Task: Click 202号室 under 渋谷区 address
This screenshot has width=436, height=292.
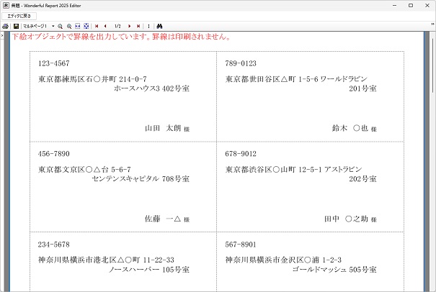Action: [363, 179]
